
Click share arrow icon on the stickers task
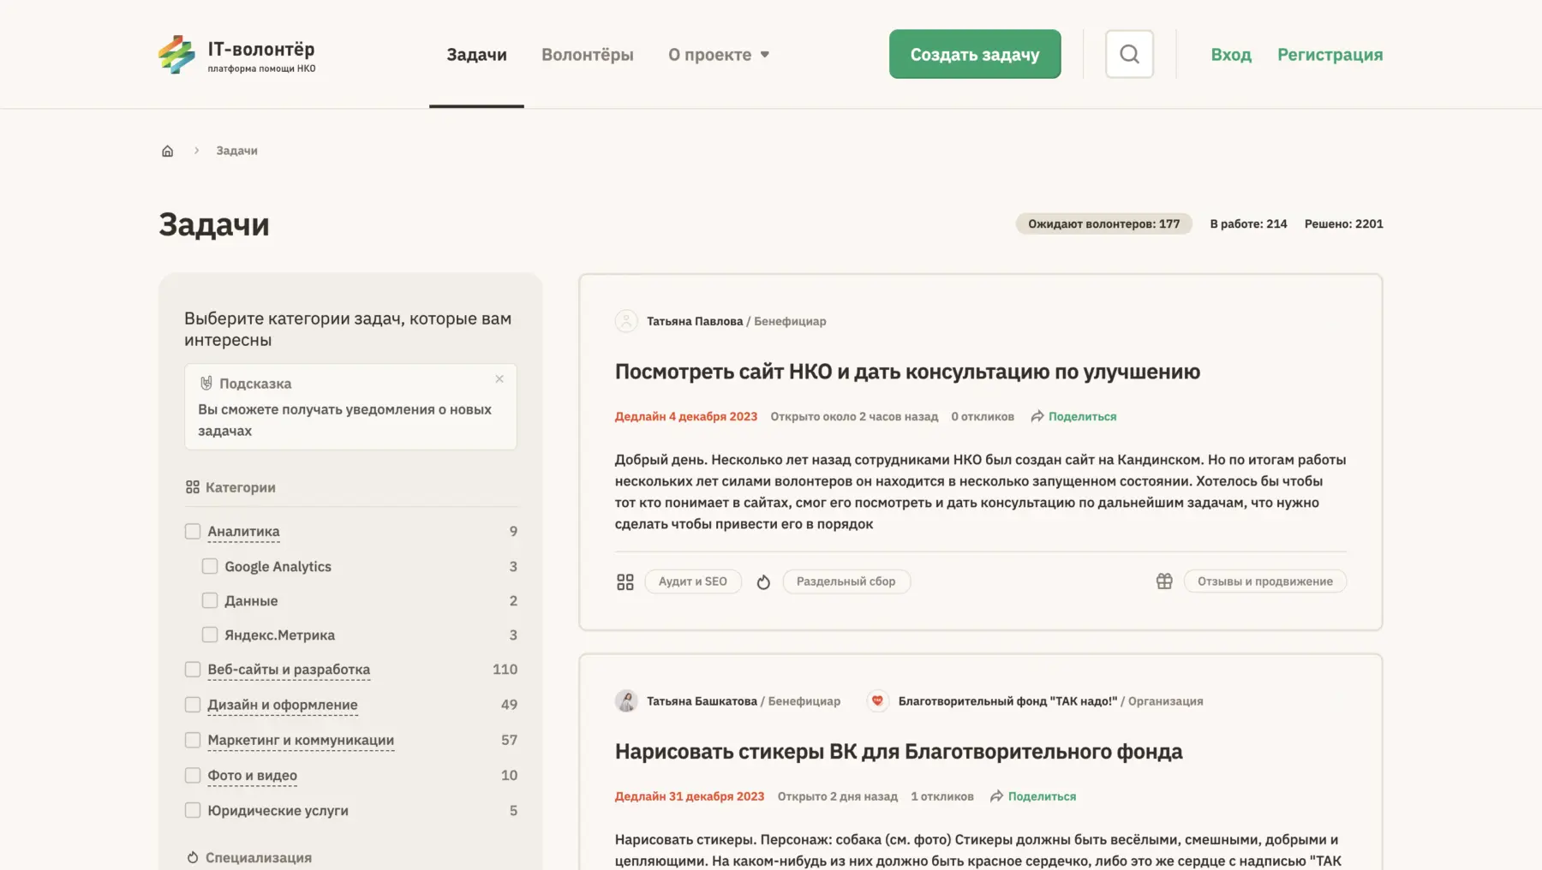(x=996, y=796)
